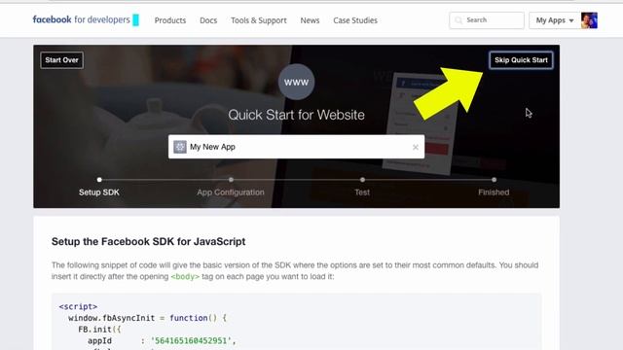The width and height of the screenshot is (623, 350).
Task: Click the FB.init({ code line
Action: pyautogui.click(x=99, y=330)
